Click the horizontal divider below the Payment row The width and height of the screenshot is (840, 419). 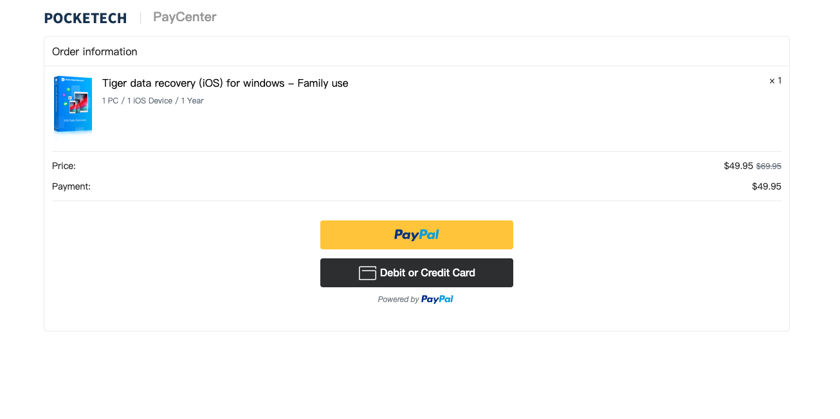(416, 201)
